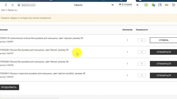Click ОТКАЗАТЬСЯ for white blouse size 48
Screen dimensions: 177x99
(x=163, y=64)
